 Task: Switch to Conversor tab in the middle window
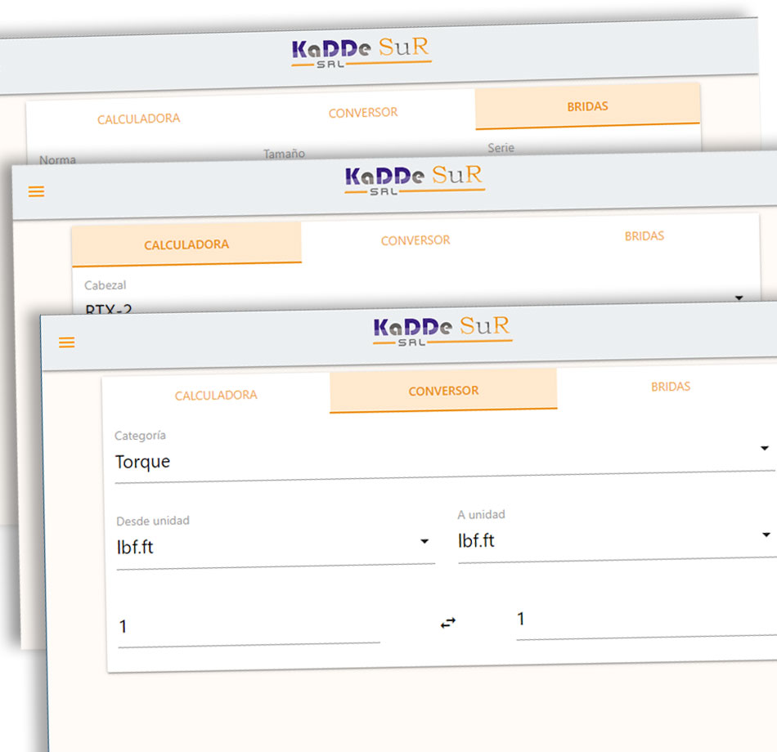tap(415, 240)
